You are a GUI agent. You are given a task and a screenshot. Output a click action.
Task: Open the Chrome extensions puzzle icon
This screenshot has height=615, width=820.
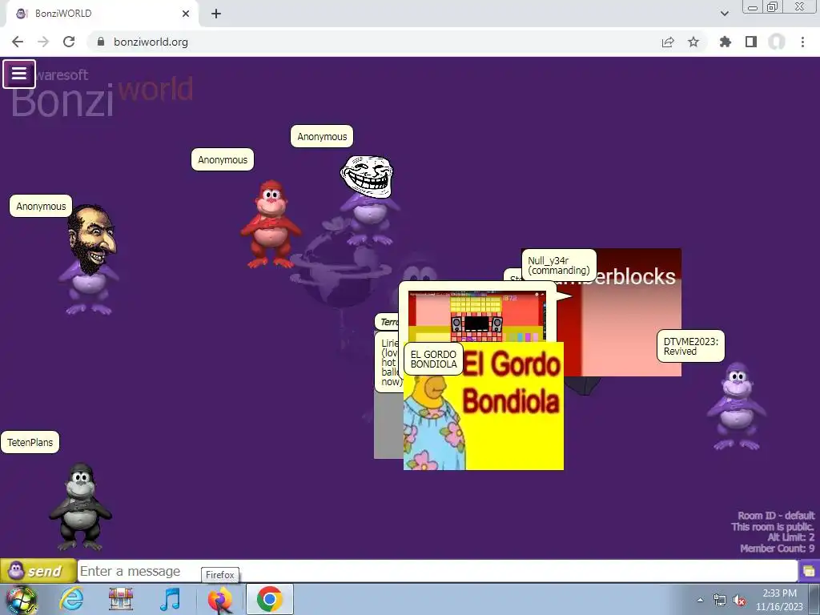click(x=726, y=42)
